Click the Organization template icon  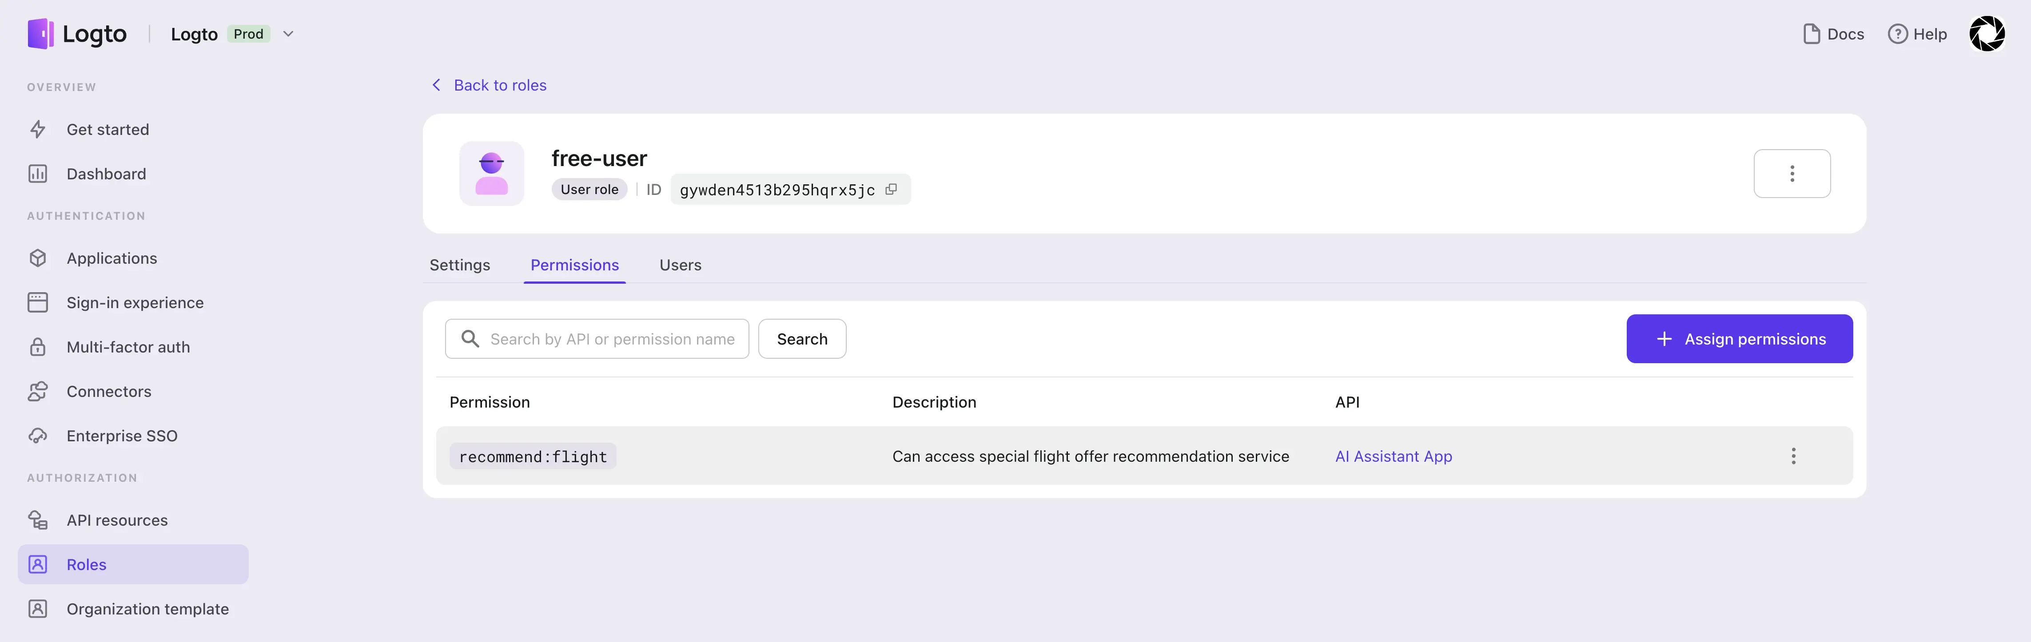coord(38,608)
